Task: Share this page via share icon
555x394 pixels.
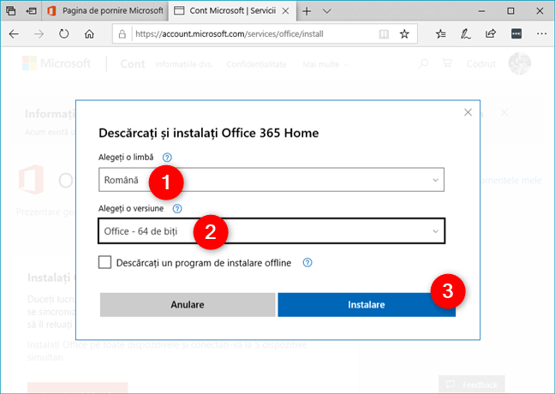Action: tap(491, 34)
